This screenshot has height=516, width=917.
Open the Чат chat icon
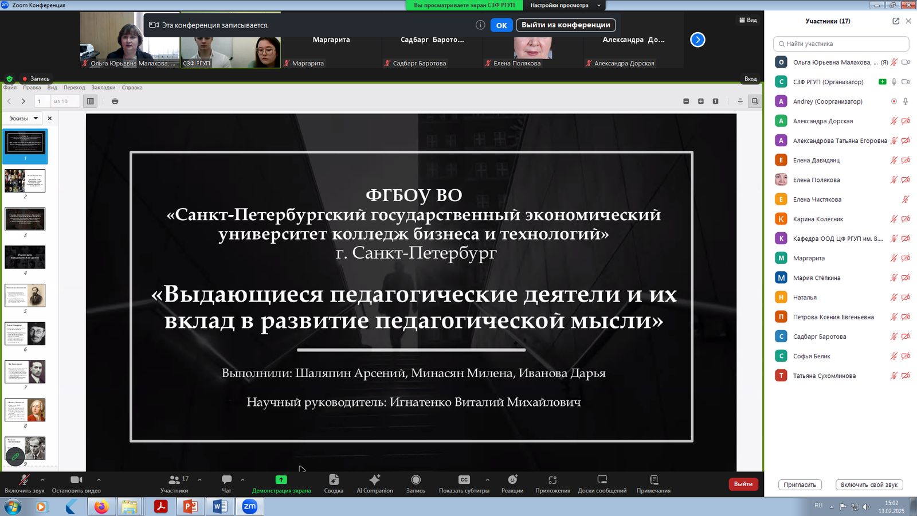coord(226,480)
